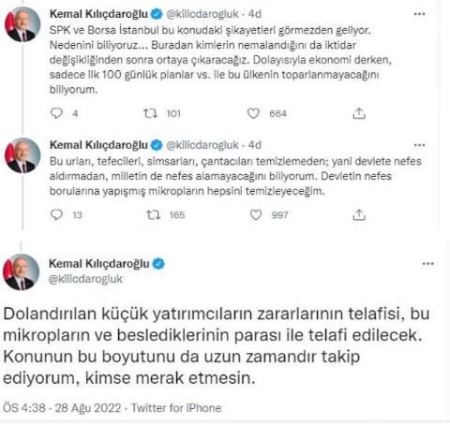
Task: Open more options on the main tweet
Action: coord(427,264)
